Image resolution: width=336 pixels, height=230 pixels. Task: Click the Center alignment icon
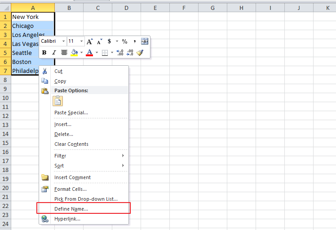pyautogui.click(x=64, y=52)
